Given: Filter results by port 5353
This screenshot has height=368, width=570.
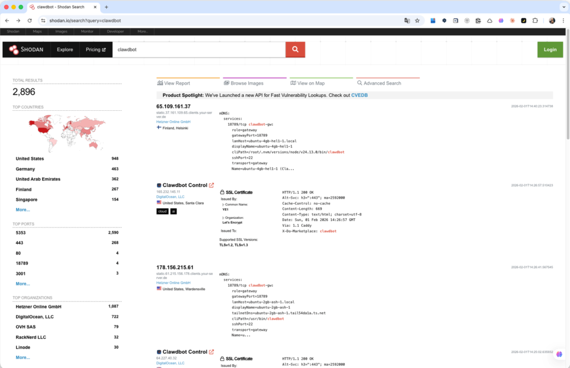Looking at the screenshot, I should click(21, 232).
